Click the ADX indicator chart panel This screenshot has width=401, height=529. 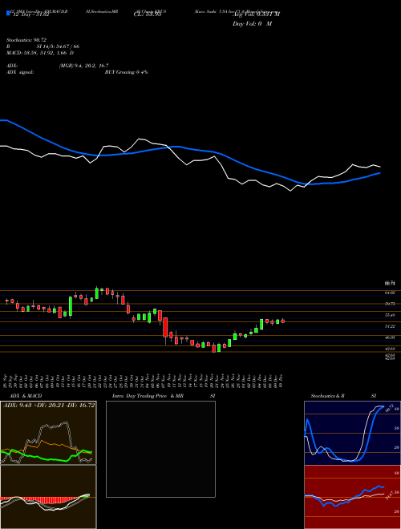[x=48, y=433]
